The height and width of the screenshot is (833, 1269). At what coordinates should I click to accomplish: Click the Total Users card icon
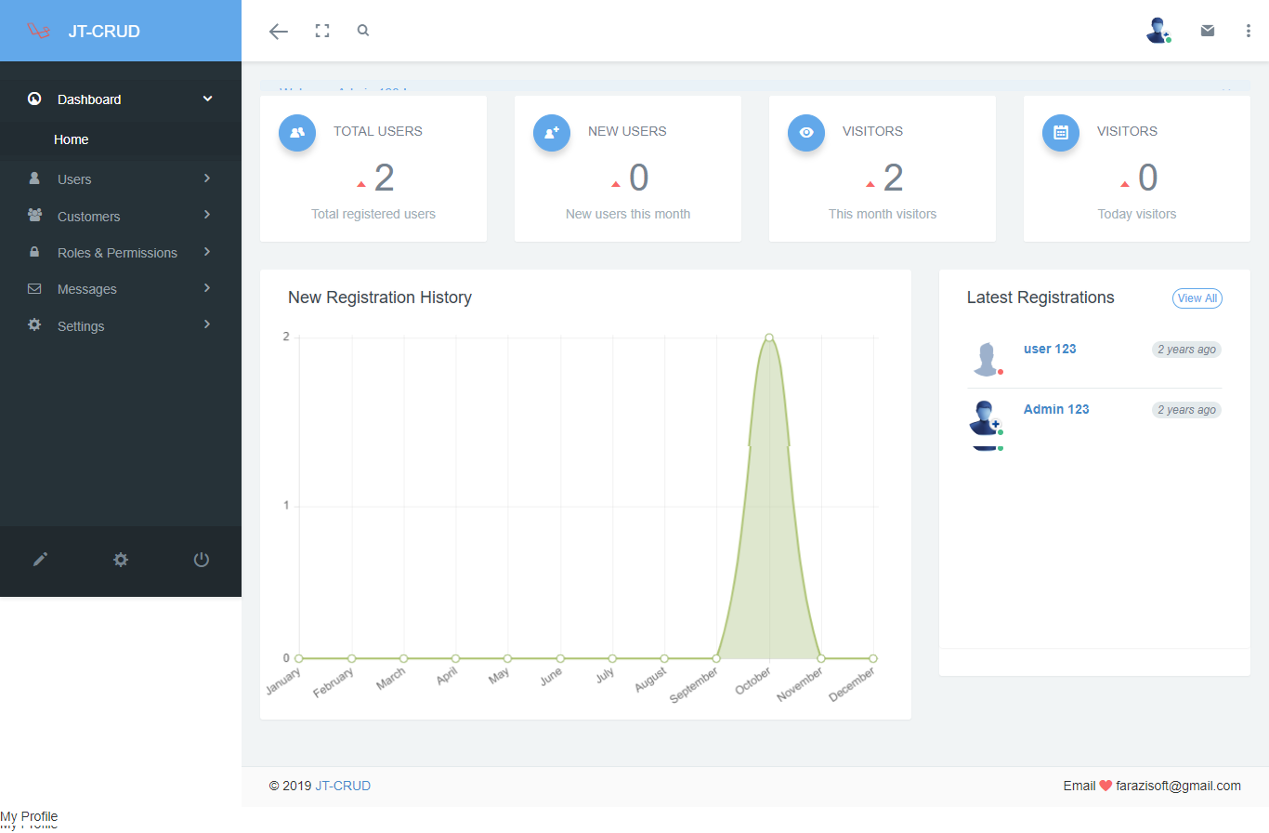click(297, 132)
